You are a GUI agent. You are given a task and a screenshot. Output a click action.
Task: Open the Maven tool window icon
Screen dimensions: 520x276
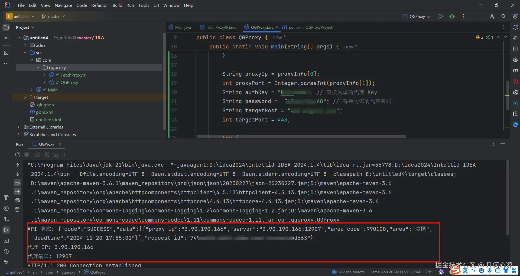515,71
